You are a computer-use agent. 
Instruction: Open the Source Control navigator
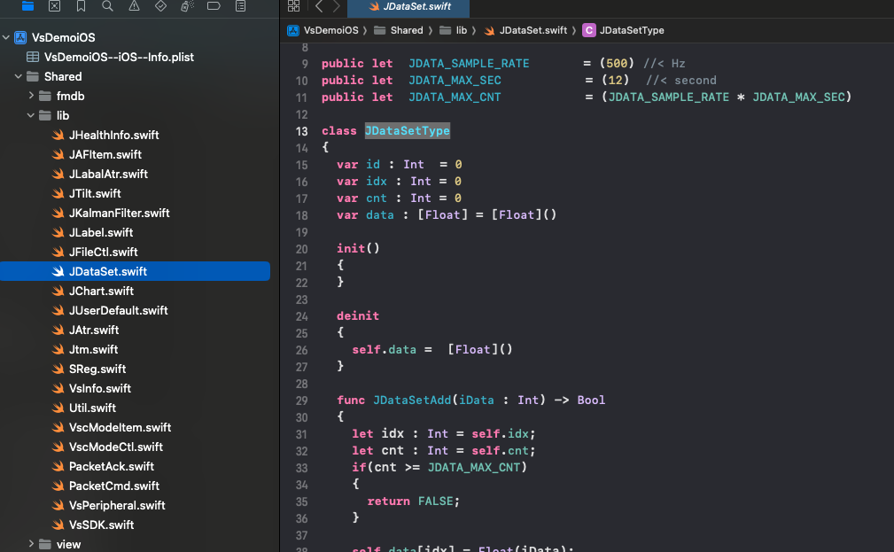54,6
